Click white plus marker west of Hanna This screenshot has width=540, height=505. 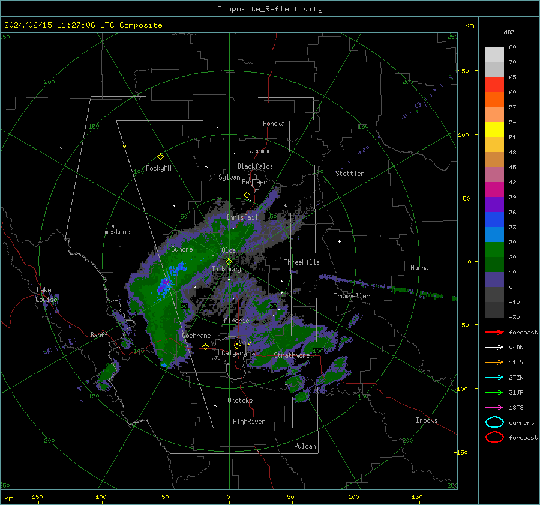[x=339, y=241]
